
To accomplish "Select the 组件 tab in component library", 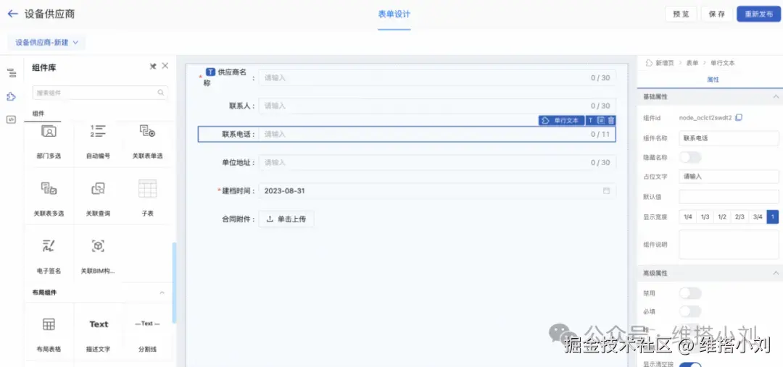I will [x=39, y=114].
